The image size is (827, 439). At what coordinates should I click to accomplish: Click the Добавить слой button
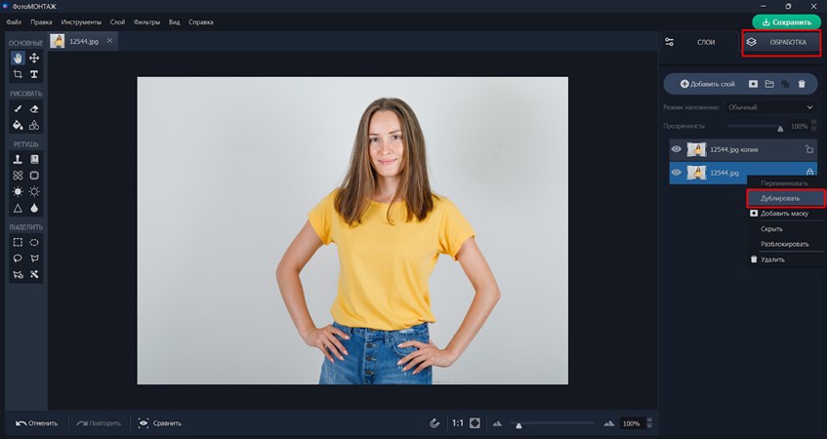707,84
